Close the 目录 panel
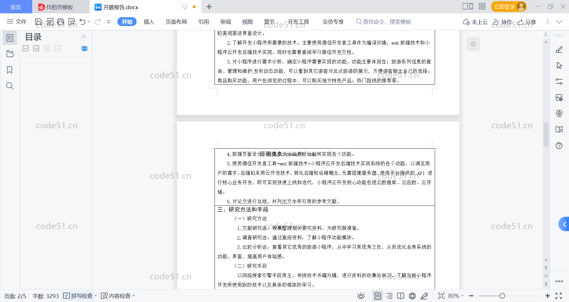 (x=83, y=36)
